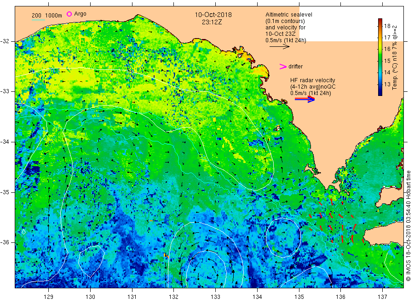
Task: Click the magenta drifter arrowhead legend marker
Action: click(x=283, y=67)
